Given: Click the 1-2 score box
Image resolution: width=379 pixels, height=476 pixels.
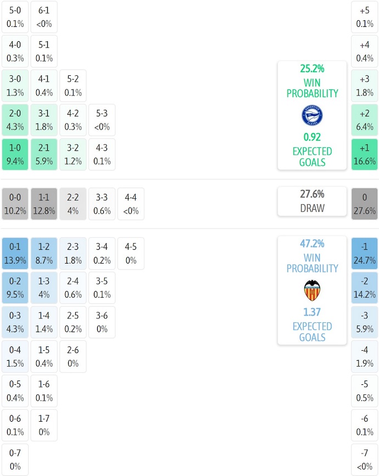Looking at the screenshot, I should pyautogui.click(x=44, y=254).
